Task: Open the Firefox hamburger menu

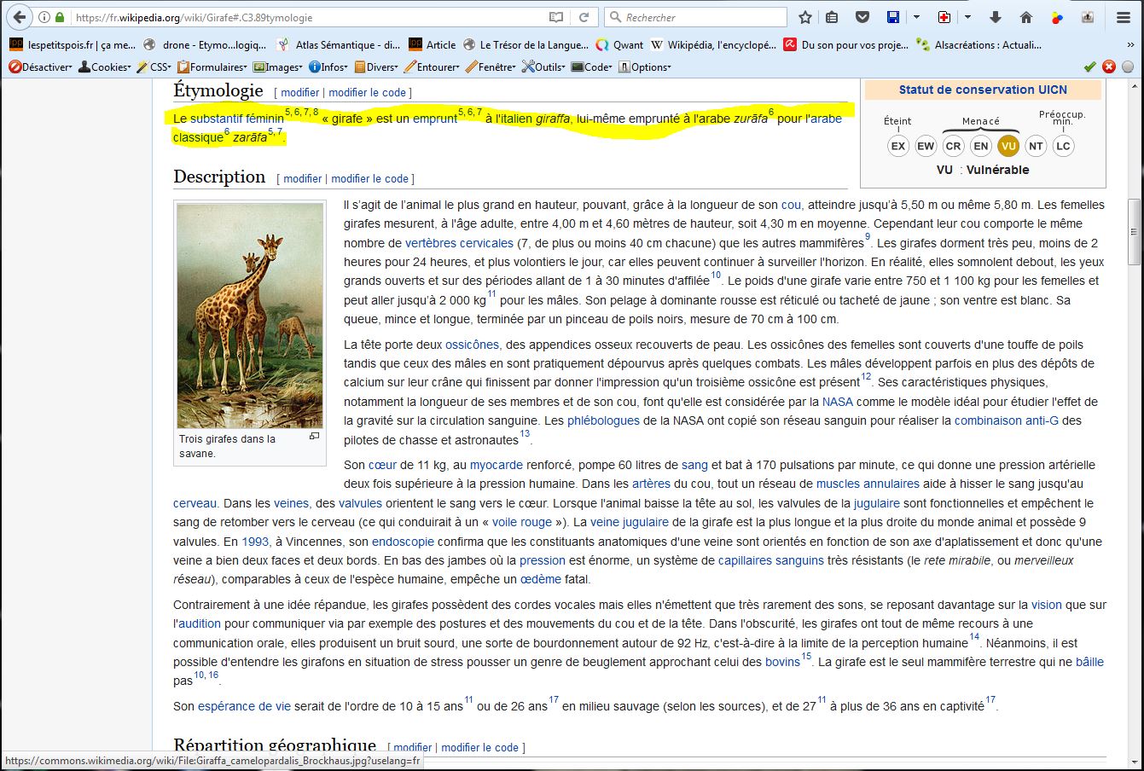Action: tap(1123, 17)
